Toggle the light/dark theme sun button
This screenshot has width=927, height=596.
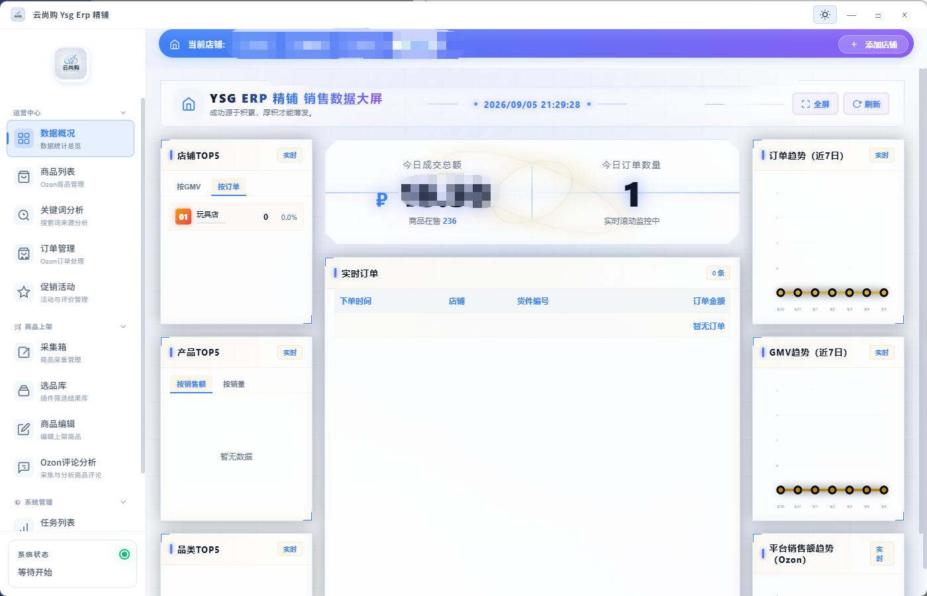pos(825,15)
